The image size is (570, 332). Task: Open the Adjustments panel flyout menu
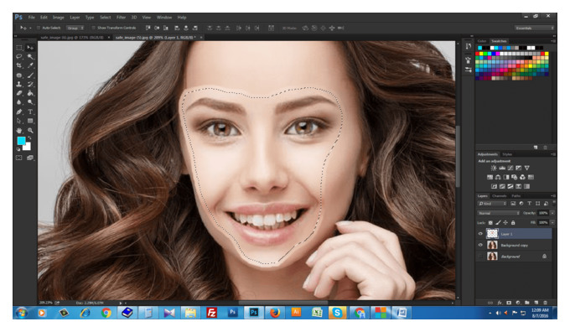click(553, 154)
